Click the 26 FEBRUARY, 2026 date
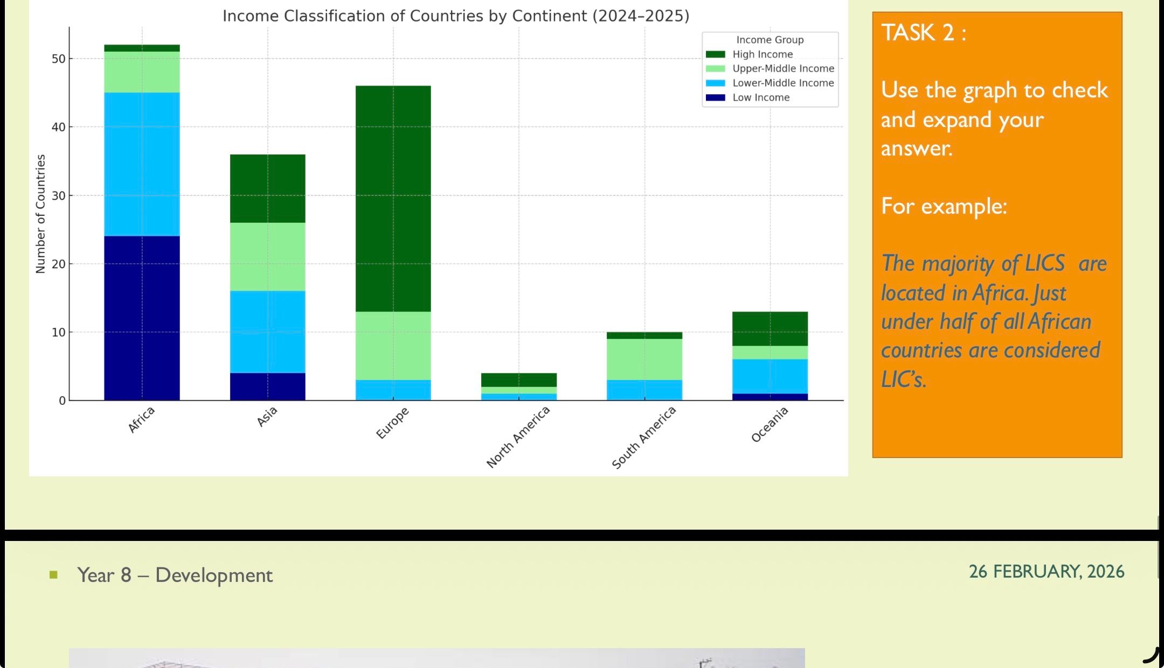The height and width of the screenshot is (668, 1164). [1046, 572]
